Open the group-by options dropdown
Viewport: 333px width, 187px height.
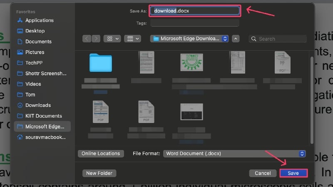pos(132,39)
